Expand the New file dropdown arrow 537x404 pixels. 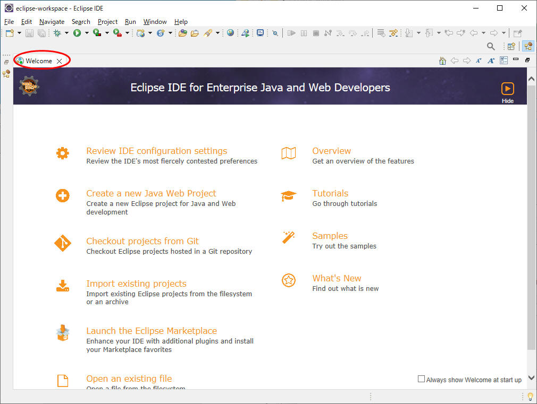click(x=20, y=33)
